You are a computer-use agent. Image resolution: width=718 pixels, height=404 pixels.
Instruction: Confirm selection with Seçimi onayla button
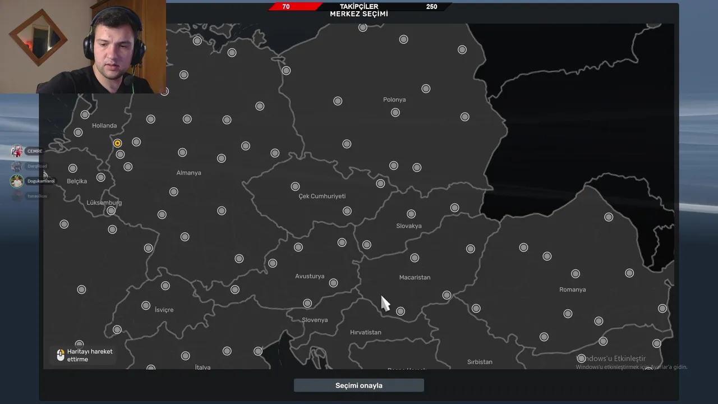point(359,385)
